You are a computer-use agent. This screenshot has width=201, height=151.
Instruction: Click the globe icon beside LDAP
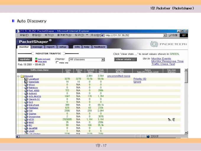[x=26, y=131]
